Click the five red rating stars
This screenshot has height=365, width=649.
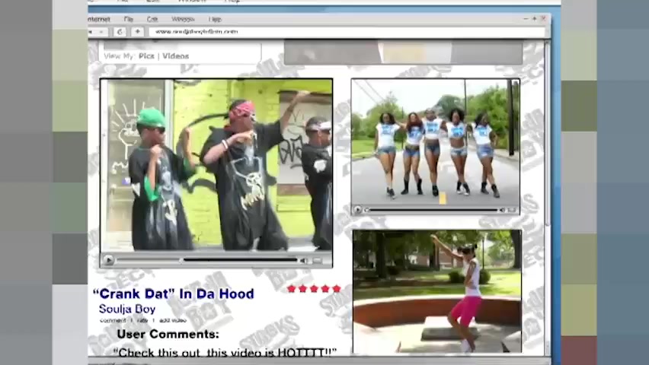314,288
